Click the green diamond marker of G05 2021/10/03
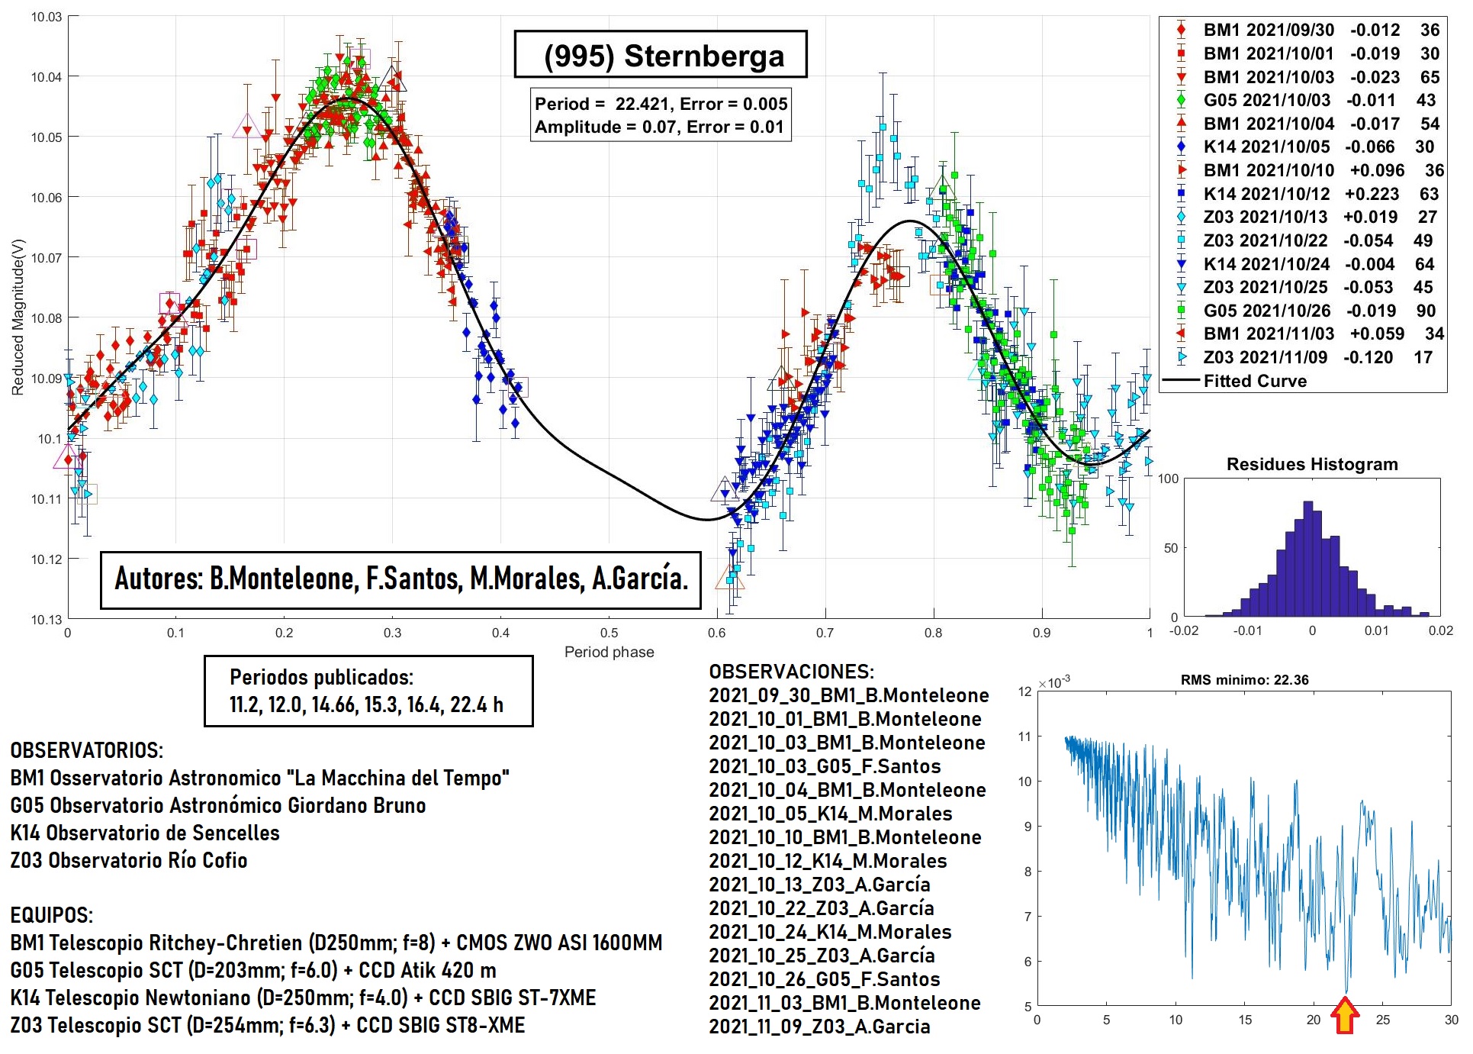Screen dimensions: 1473x1054 [x=1181, y=100]
